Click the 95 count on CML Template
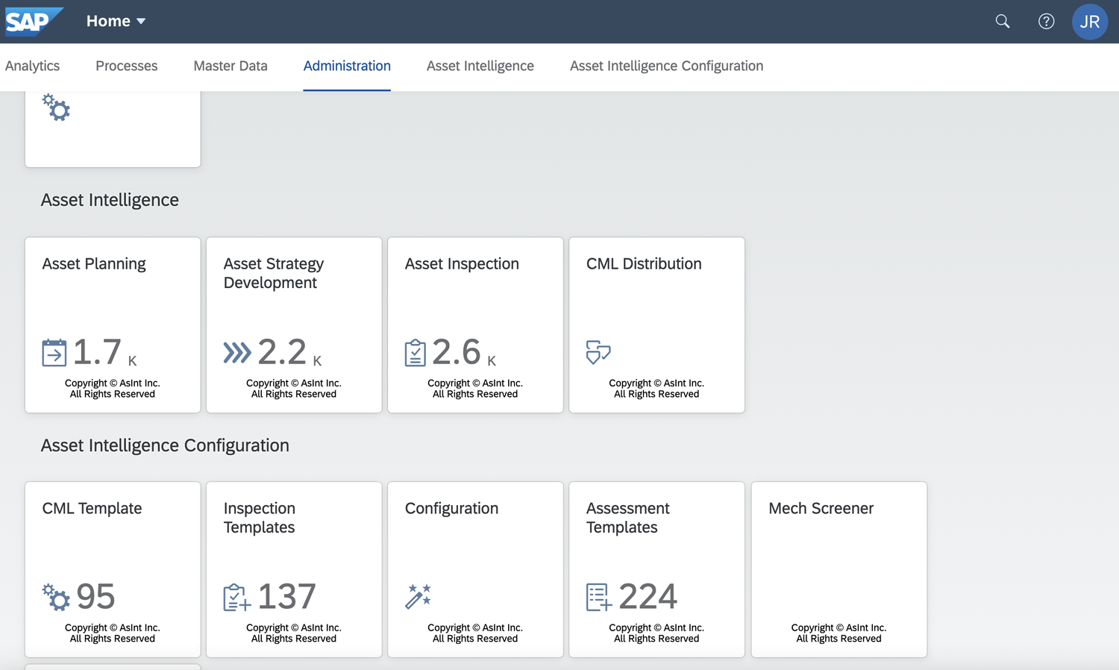This screenshot has height=670, width=1119. click(95, 597)
